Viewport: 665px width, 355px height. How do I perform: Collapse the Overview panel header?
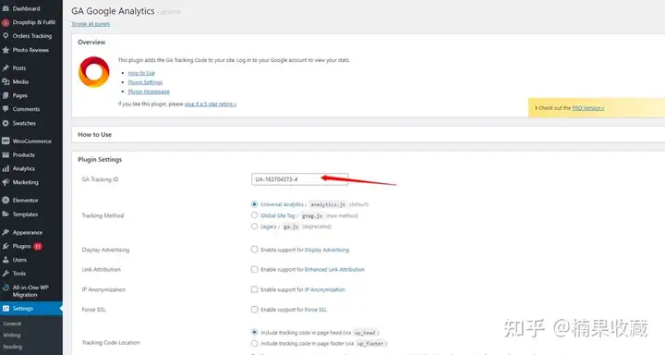(x=369, y=42)
